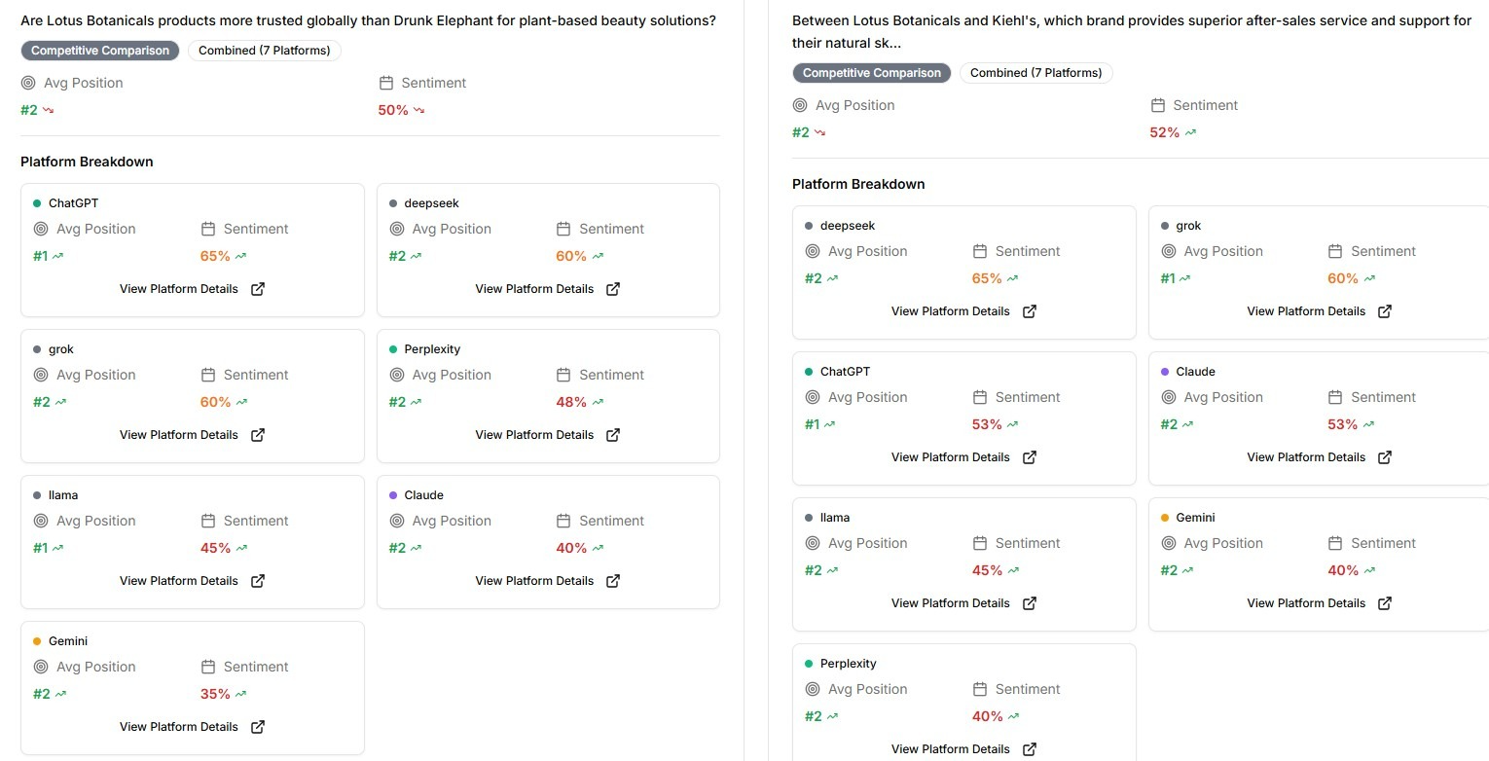The height and width of the screenshot is (761, 1489).
Task: Click the Lotus Botanicals versus Drunk Elephant question title
Action: pyautogui.click(x=368, y=20)
